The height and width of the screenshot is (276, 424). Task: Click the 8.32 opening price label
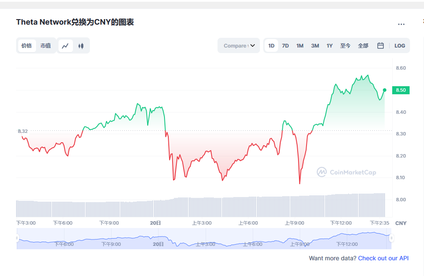(x=23, y=131)
